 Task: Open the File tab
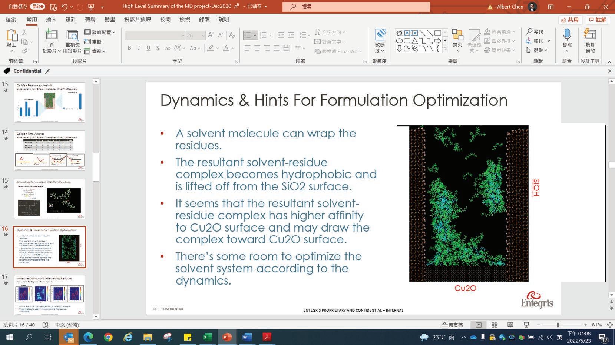tap(11, 20)
